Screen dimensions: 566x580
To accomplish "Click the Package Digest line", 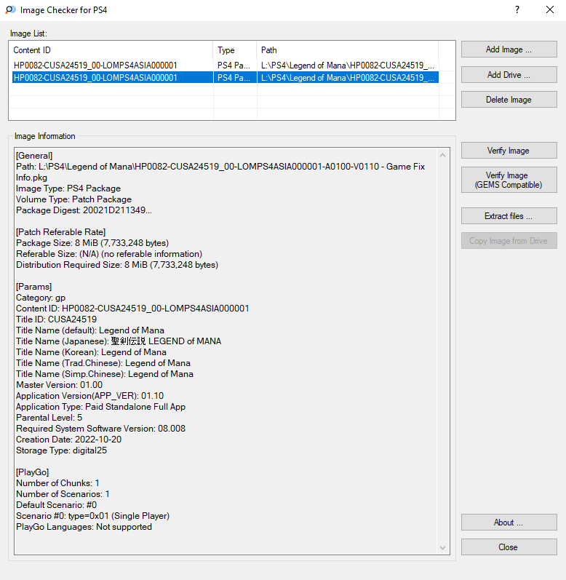I will [x=84, y=210].
